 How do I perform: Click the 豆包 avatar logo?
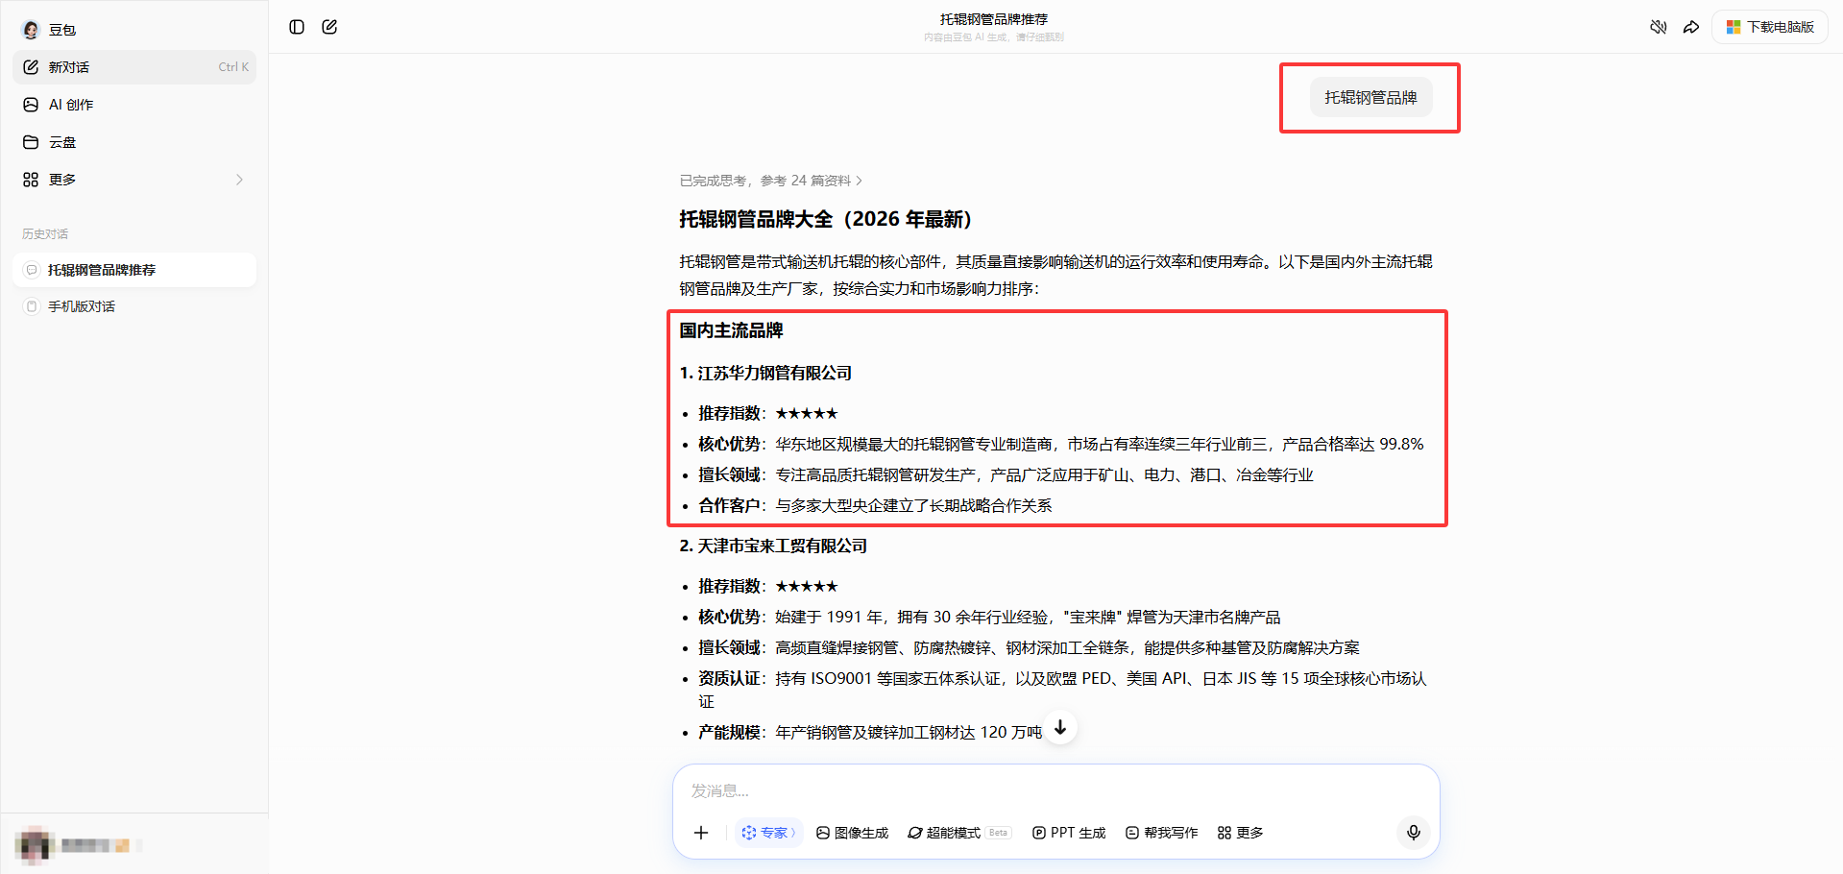(31, 30)
